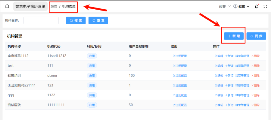Screen dimensions: 271x120
Task: Click 机构管理 breadcrumb item
Action: pyautogui.click(x=69, y=6)
